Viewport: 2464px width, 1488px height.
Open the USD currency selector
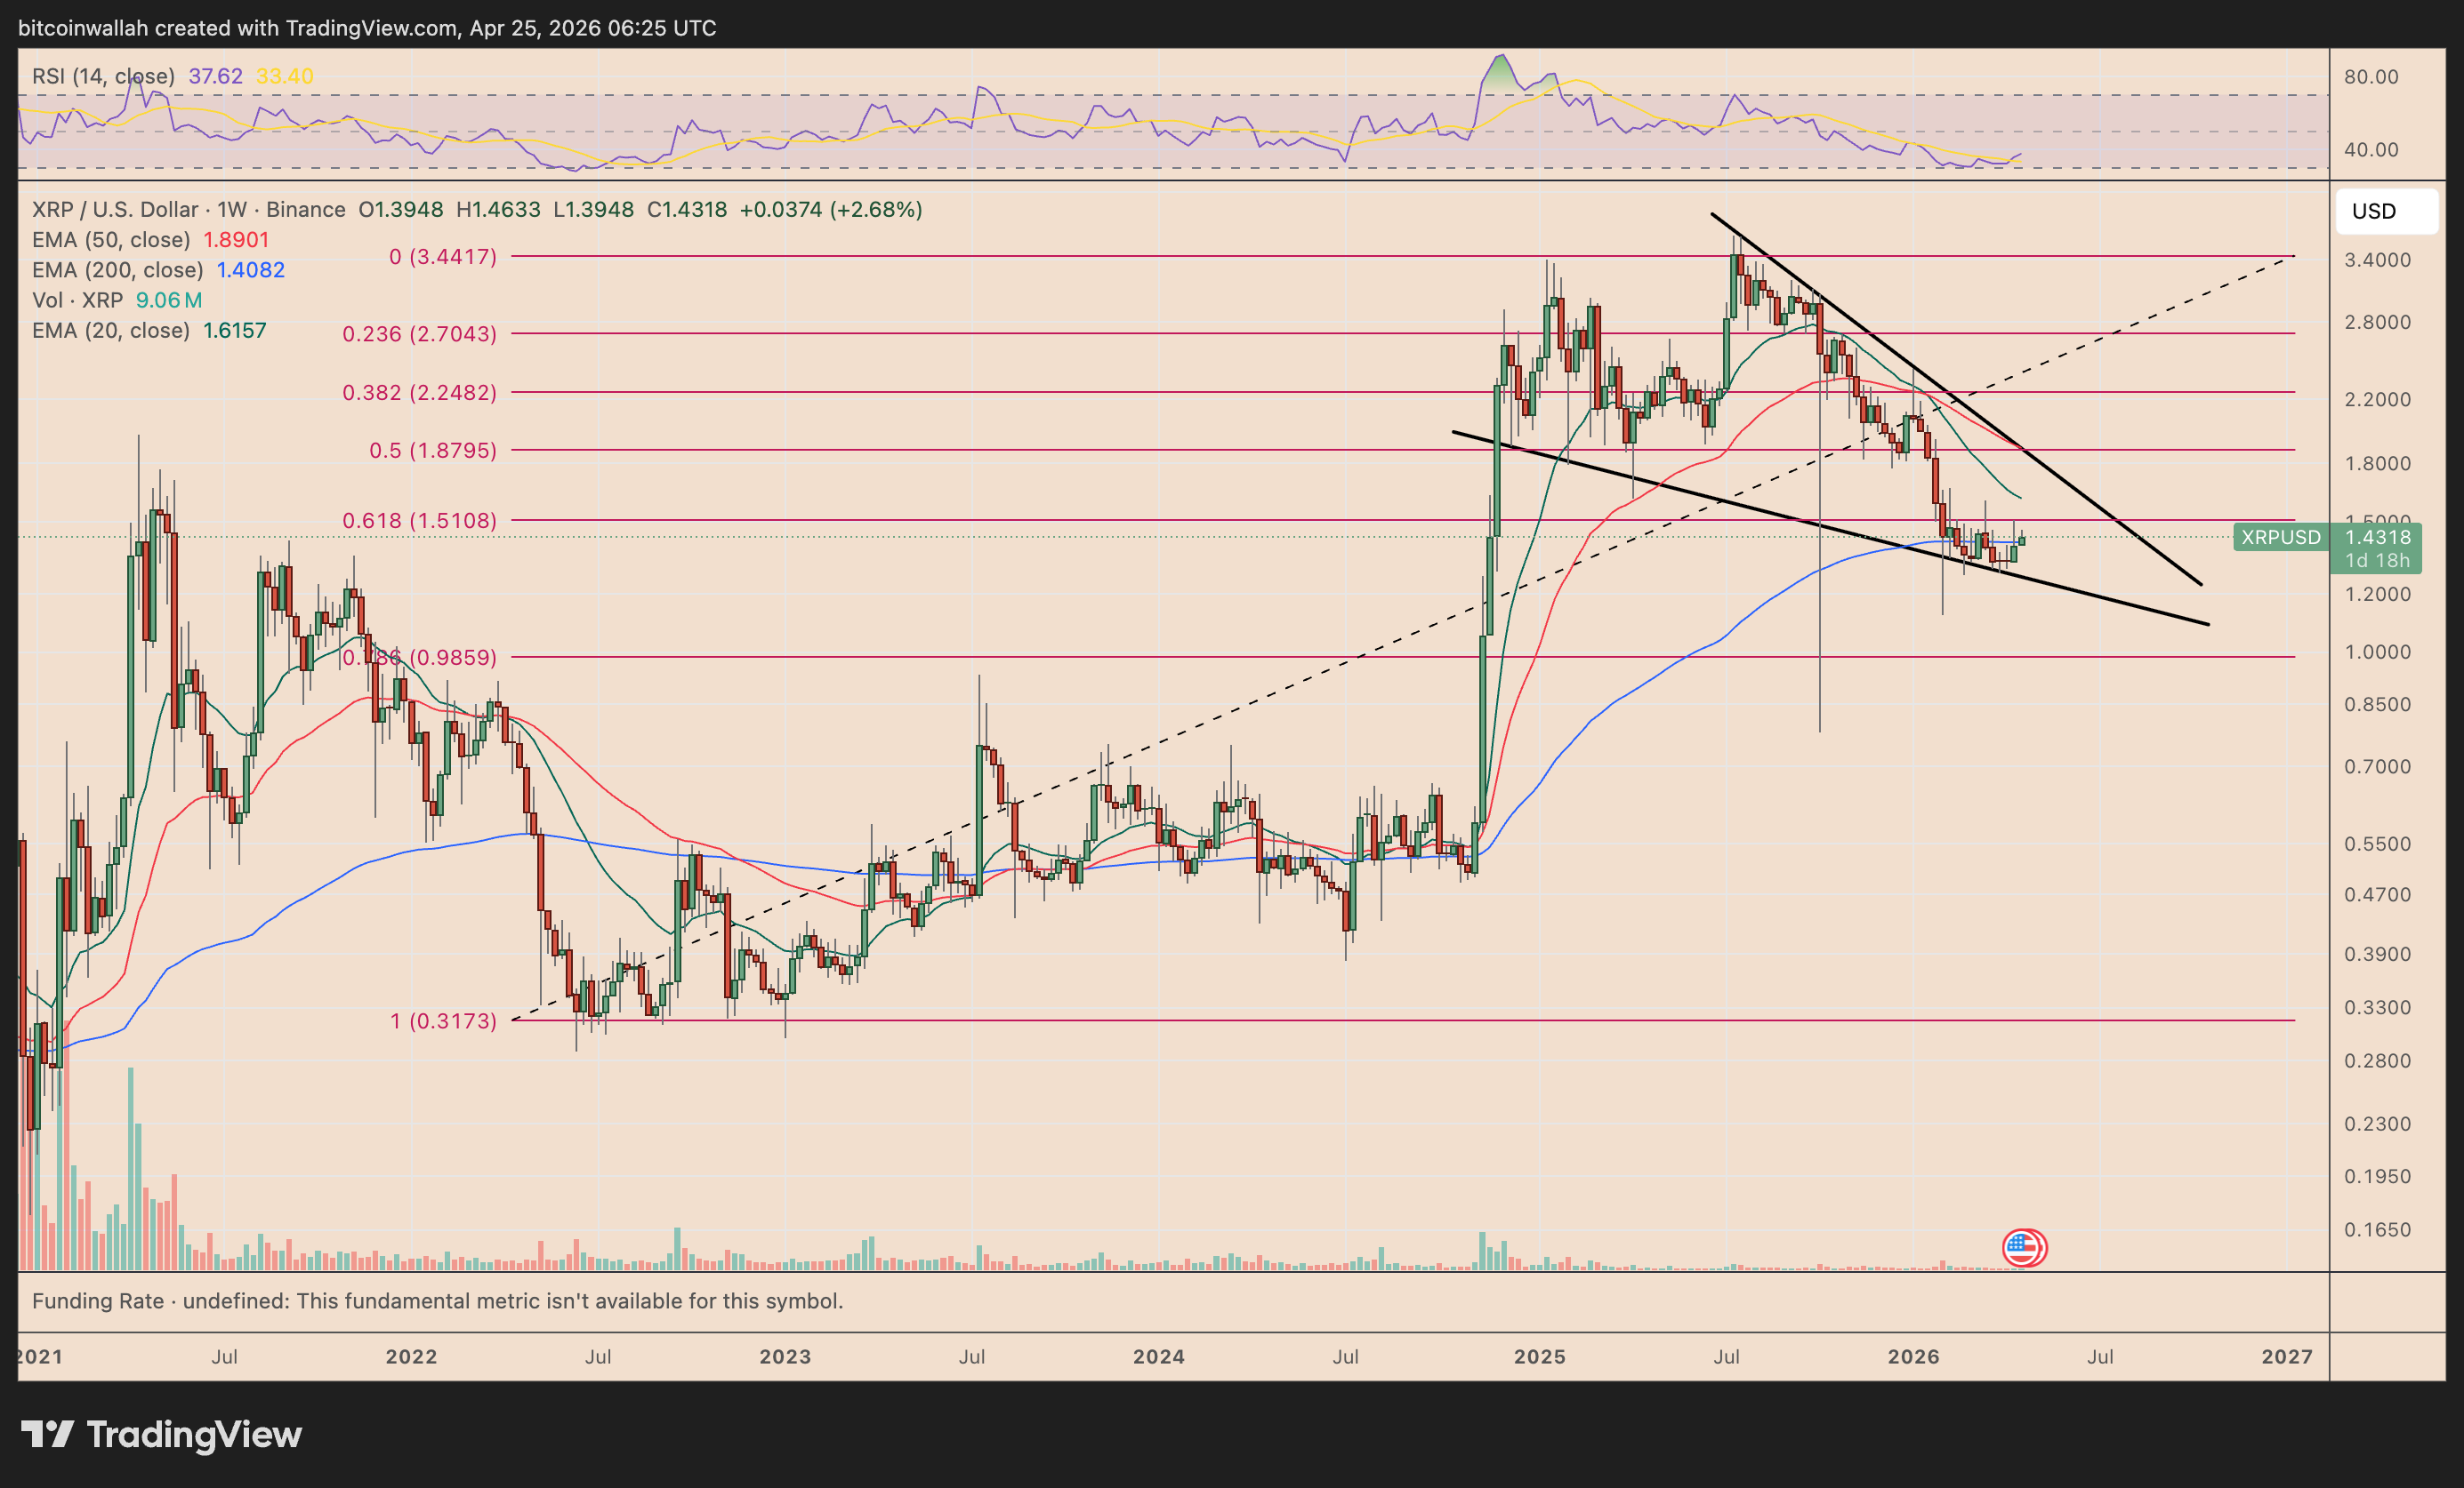[2385, 212]
